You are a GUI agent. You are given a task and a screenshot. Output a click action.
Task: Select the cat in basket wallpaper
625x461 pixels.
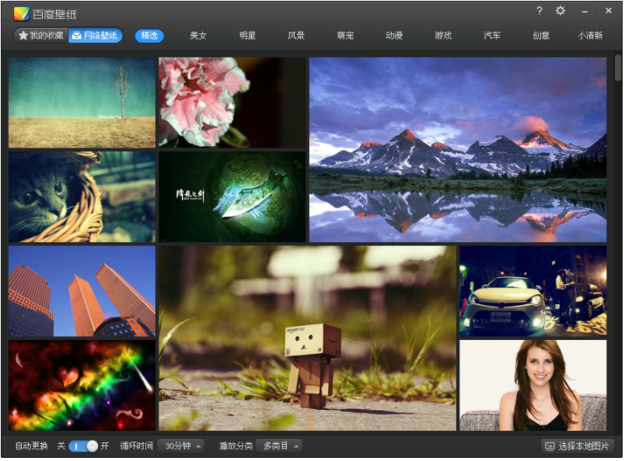pos(82,196)
